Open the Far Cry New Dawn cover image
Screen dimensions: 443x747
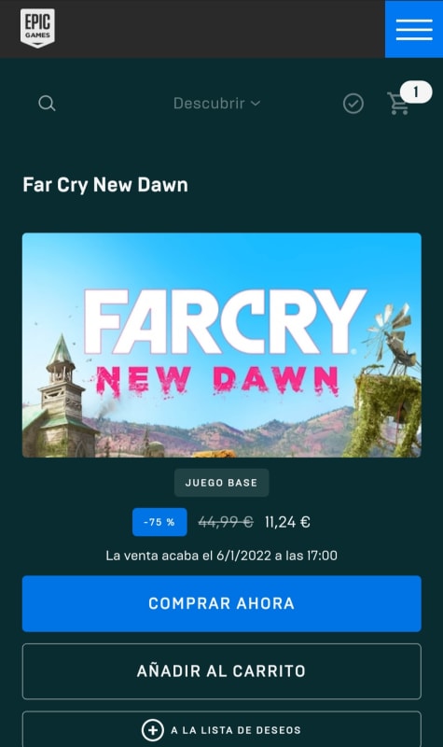tap(222, 345)
